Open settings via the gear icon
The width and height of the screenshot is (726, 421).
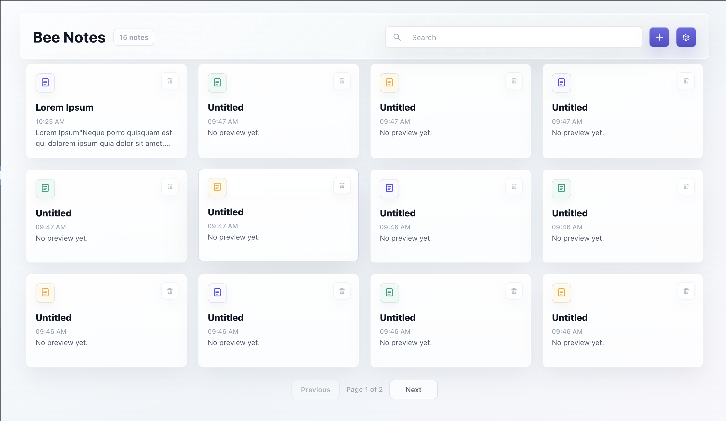[x=686, y=37]
